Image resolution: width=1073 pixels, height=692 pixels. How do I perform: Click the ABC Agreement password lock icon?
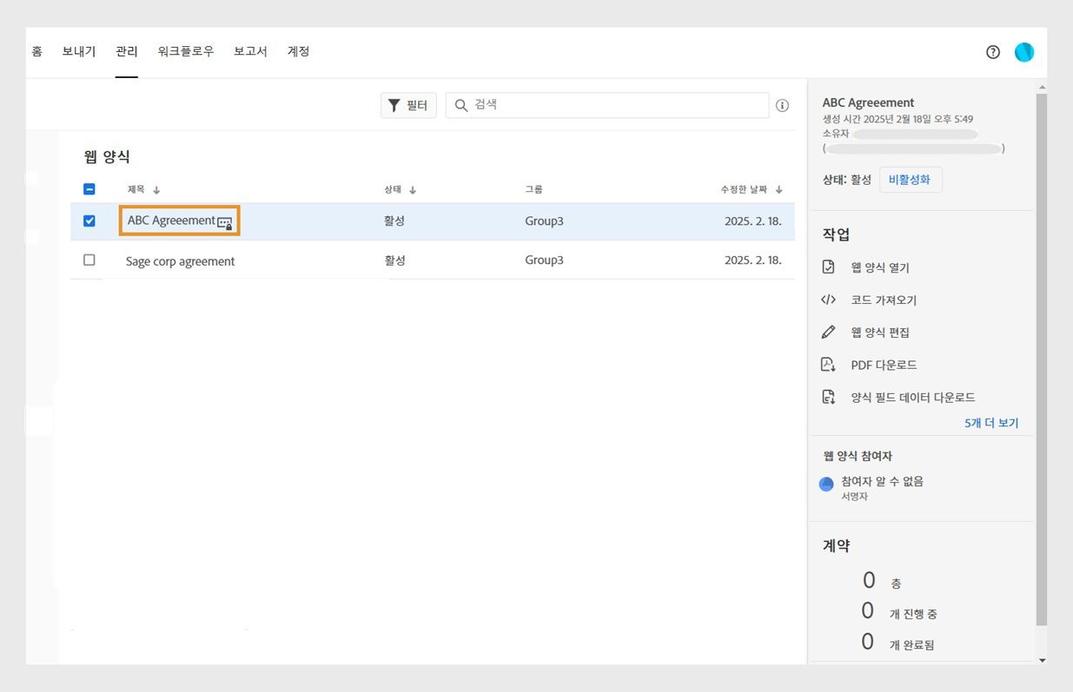[x=224, y=222]
